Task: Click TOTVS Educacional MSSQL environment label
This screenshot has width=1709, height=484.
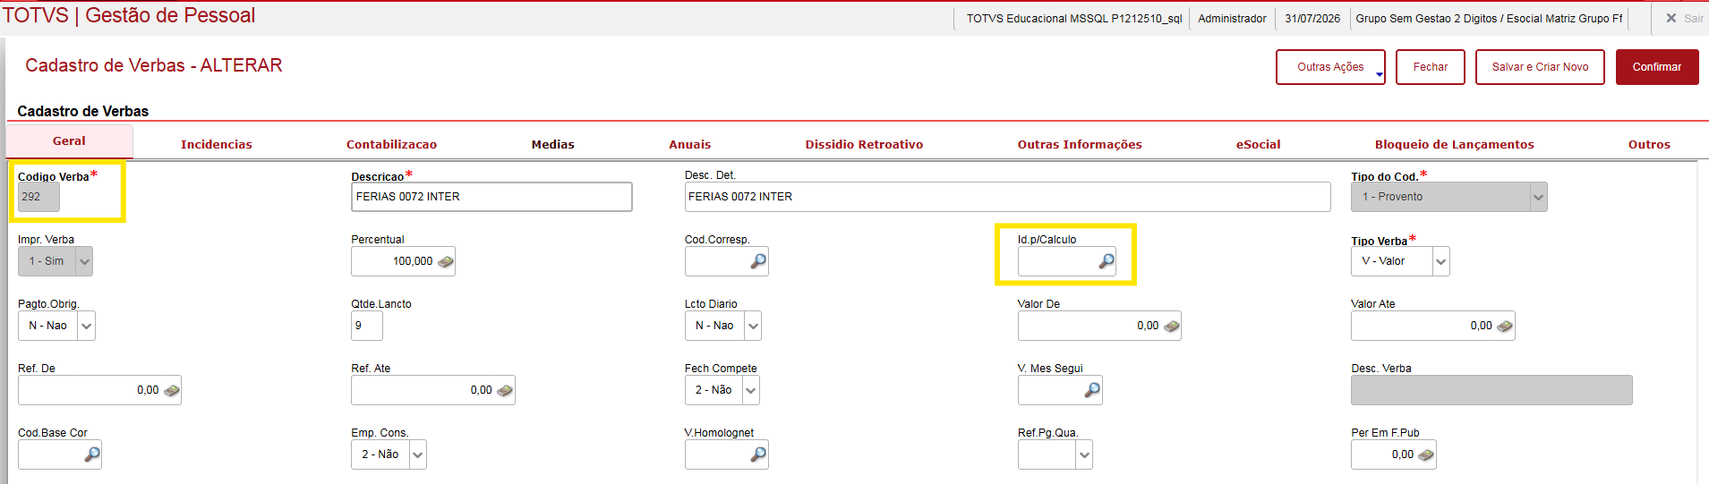Action: 1074,18
